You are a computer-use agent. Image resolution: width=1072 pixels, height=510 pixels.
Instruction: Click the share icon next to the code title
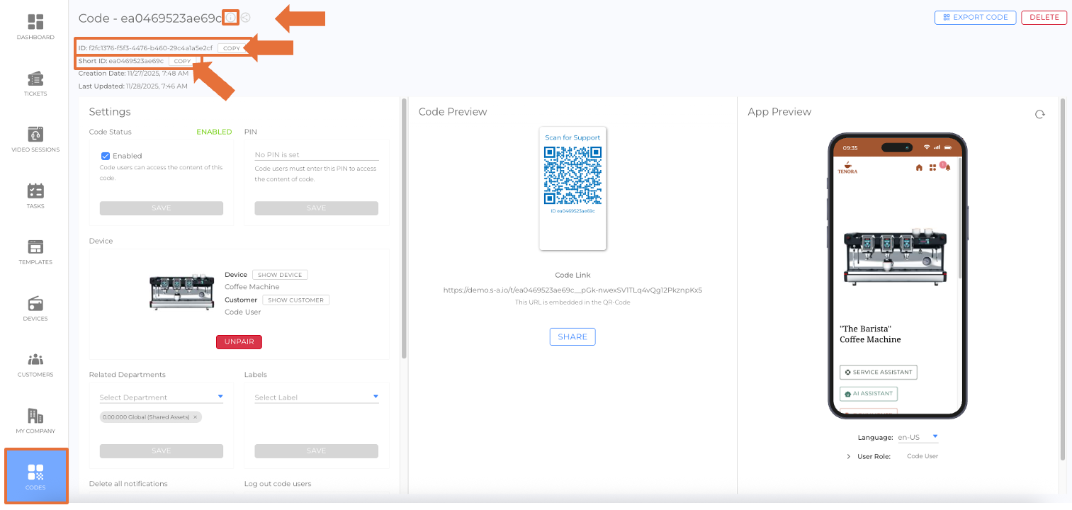coord(245,18)
